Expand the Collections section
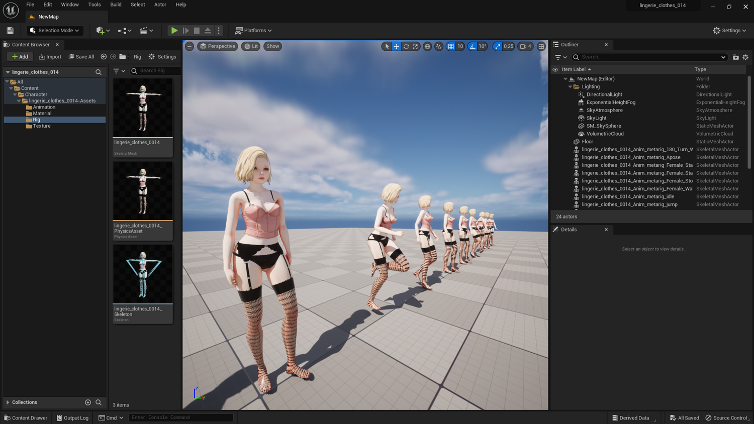The height and width of the screenshot is (424, 754). pyautogui.click(x=8, y=402)
